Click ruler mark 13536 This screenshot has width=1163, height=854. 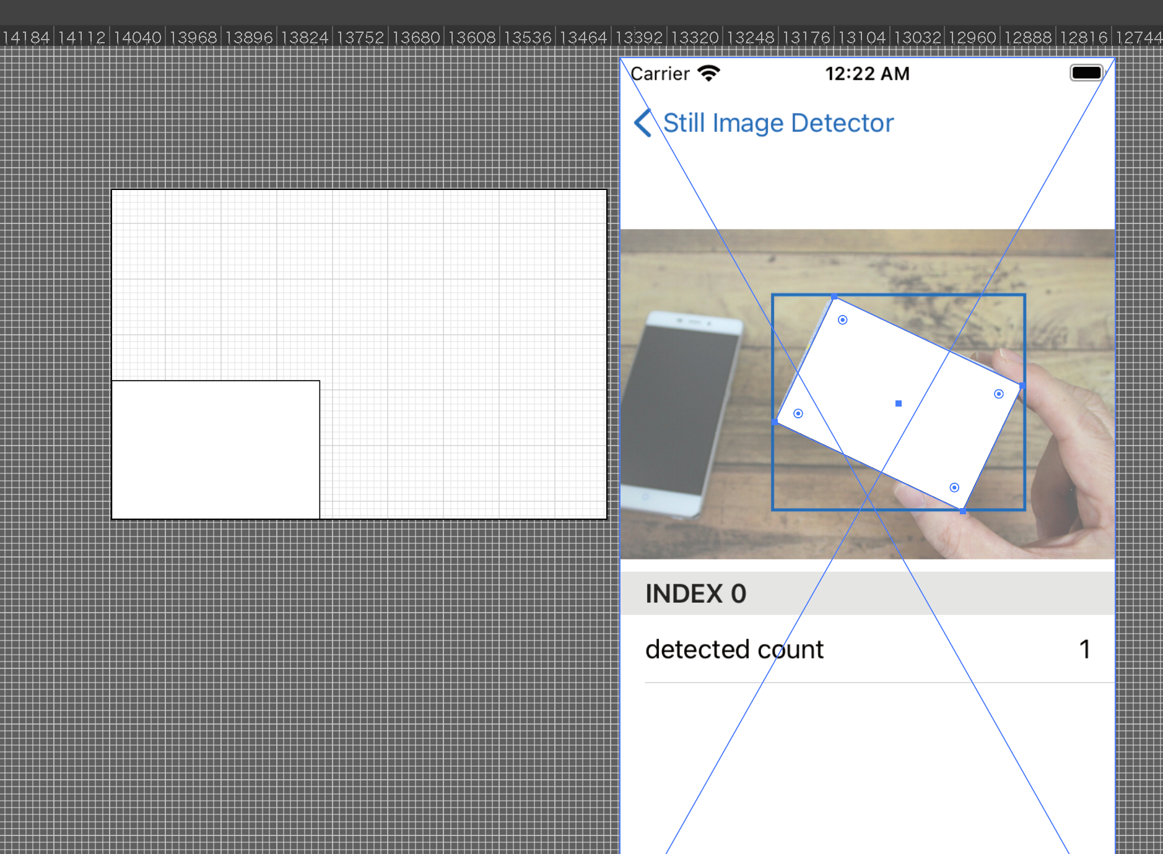pyautogui.click(x=528, y=38)
